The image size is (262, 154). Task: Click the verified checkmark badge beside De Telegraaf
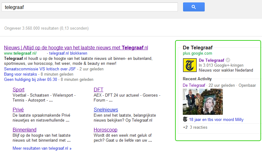(x=228, y=60)
